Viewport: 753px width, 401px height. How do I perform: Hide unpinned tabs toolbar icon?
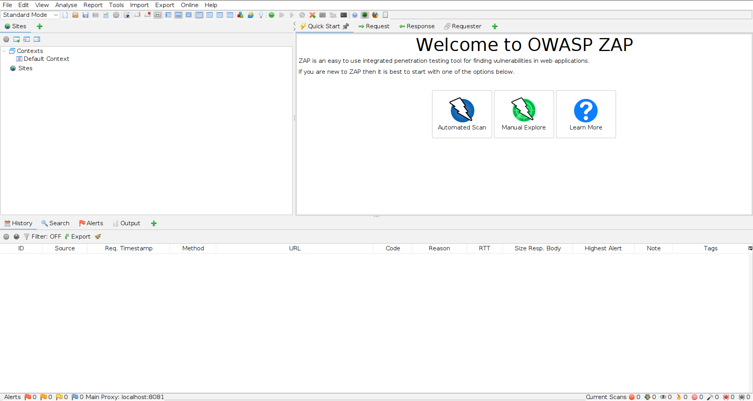(148, 15)
